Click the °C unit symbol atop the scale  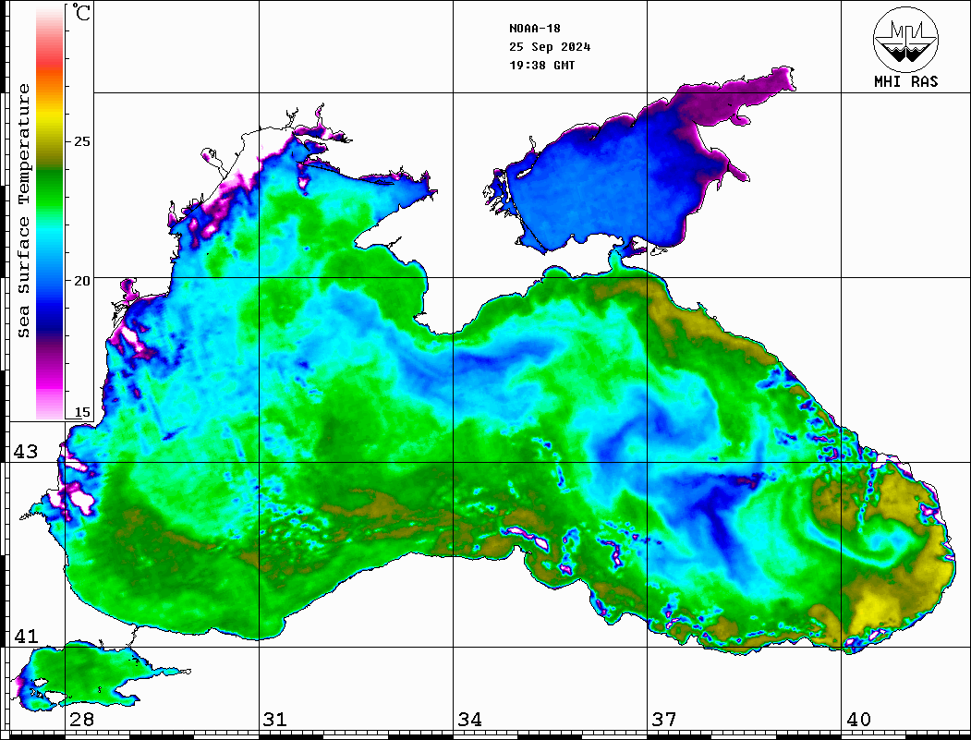82,14
